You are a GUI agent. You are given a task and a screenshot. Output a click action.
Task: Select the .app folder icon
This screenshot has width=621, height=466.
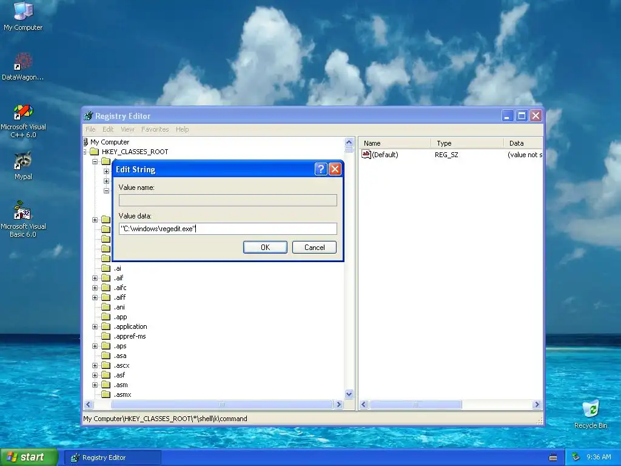(106, 317)
